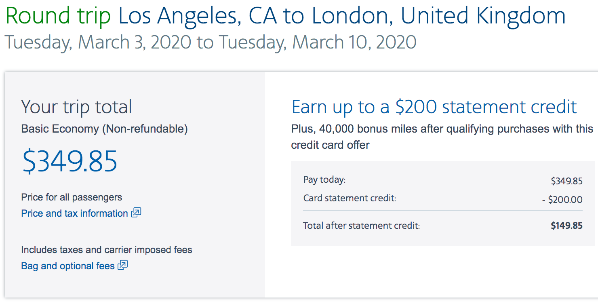Screen dimensions: 598x304
Task: Click the Earn up to a $200 statement credit heading
Action: click(434, 107)
